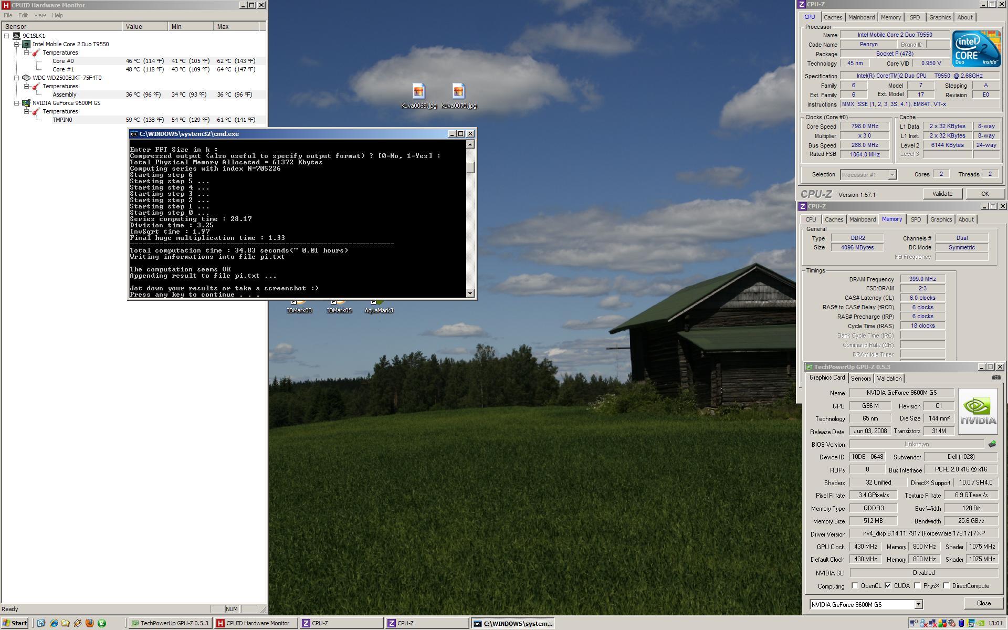This screenshot has width=1008, height=630.
Task: Open the View menu in Hardware Monitor
Action: point(40,15)
